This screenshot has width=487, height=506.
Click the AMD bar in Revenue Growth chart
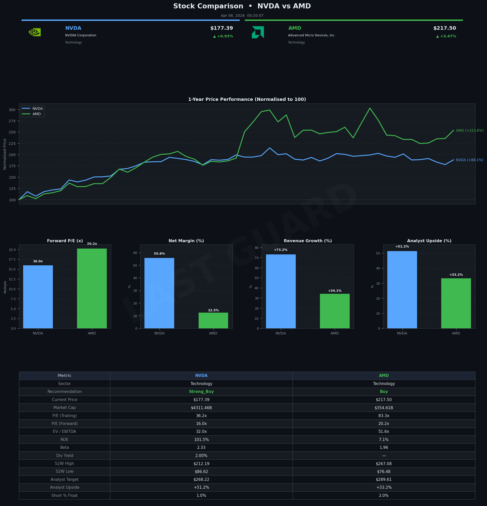coord(335,311)
